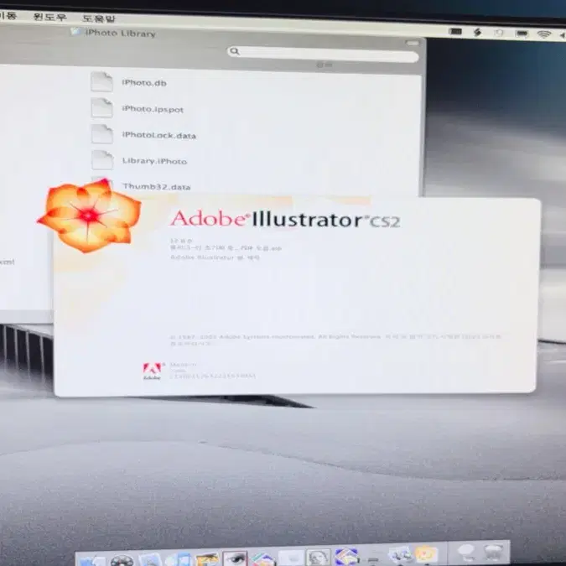Image resolution: width=566 pixels, height=566 pixels.
Task: Open the sketched portrait dock icon
Action: coord(318,558)
